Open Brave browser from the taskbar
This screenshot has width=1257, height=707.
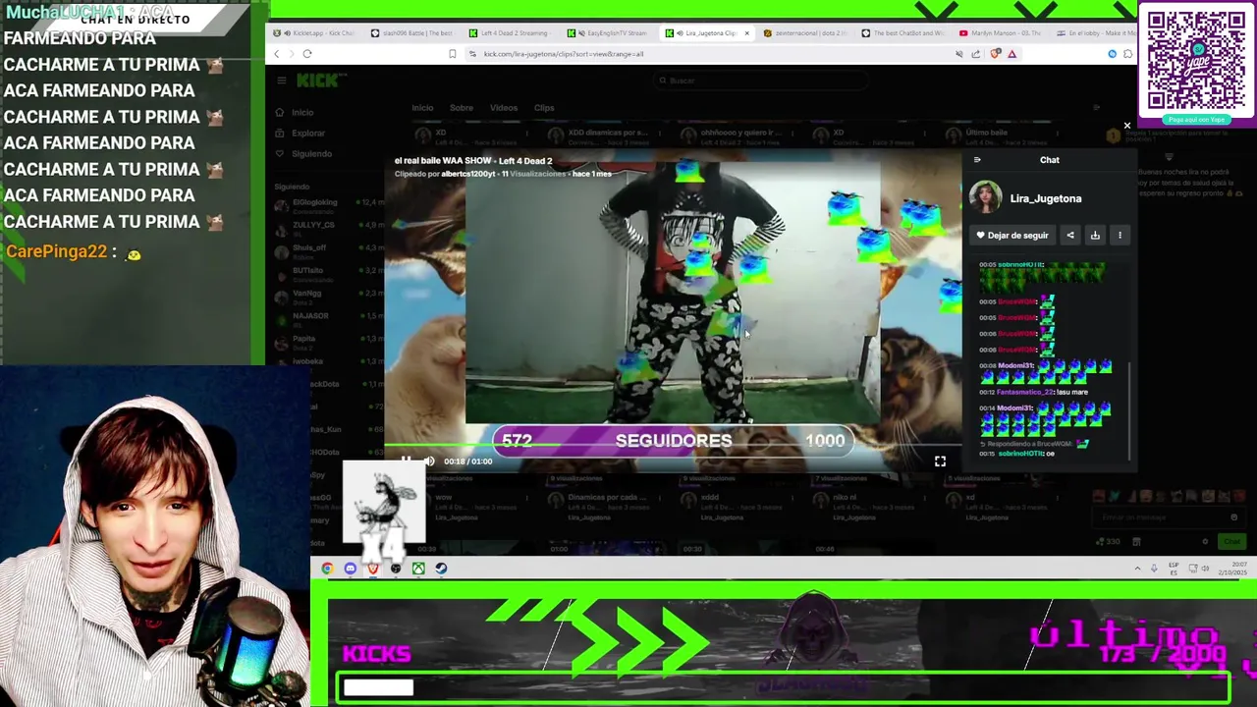(373, 569)
